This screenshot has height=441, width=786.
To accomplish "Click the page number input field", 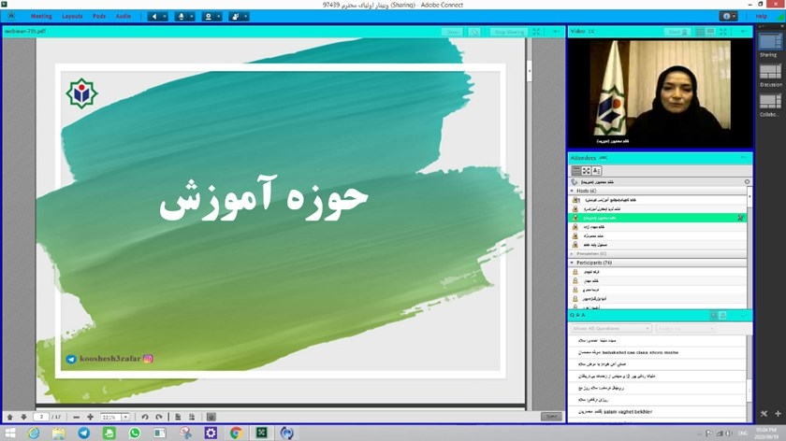I will point(41,417).
